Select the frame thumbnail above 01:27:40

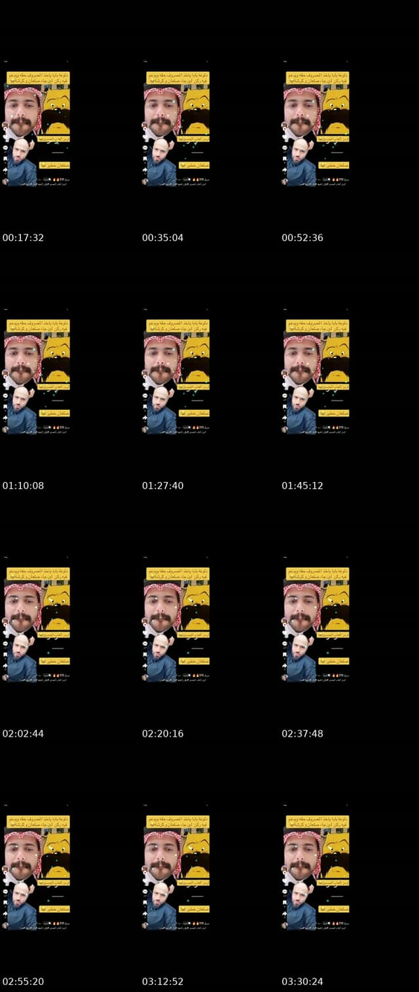coord(176,372)
